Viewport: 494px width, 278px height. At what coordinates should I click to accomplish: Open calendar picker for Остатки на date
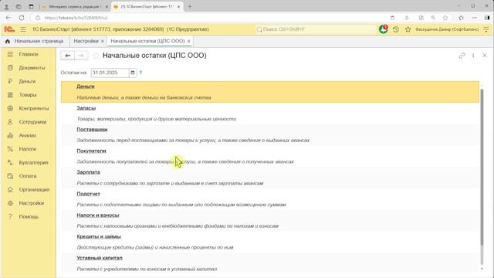[133, 73]
